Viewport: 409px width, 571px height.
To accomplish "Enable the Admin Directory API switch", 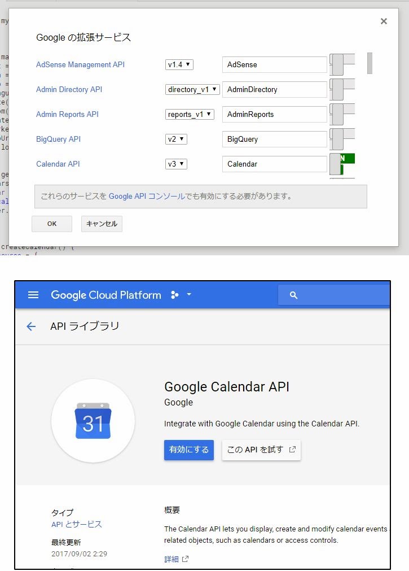I will (x=341, y=89).
